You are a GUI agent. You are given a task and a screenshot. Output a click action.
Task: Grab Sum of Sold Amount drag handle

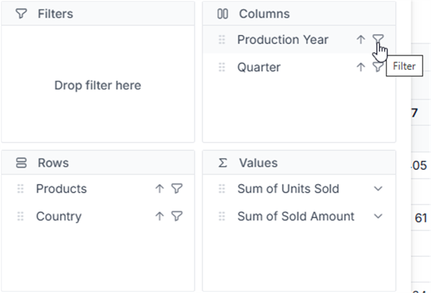(x=221, y=216)
